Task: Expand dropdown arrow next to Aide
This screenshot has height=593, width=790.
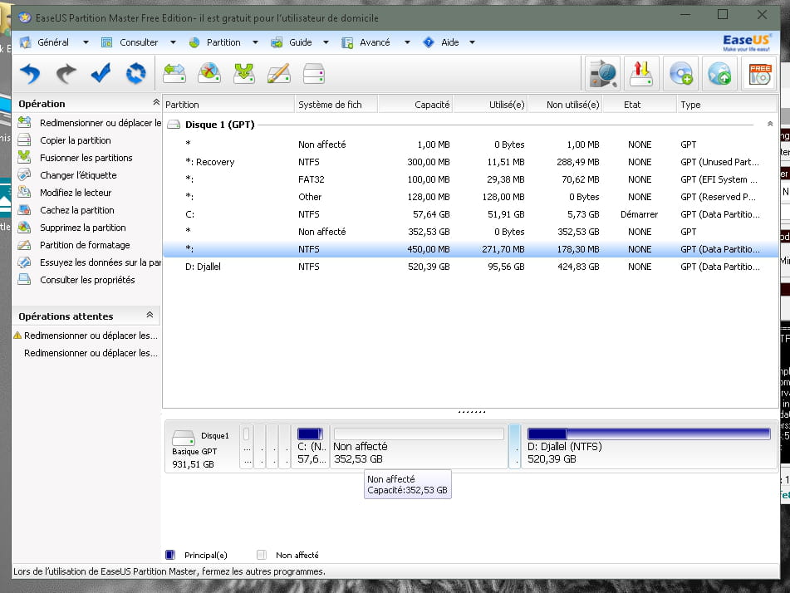Action: (472, 42)
